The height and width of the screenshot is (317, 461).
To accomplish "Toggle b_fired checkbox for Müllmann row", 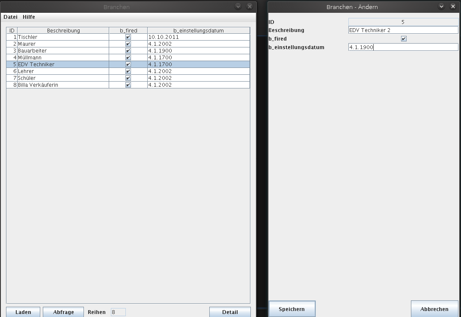I will [x=128, y=58].
